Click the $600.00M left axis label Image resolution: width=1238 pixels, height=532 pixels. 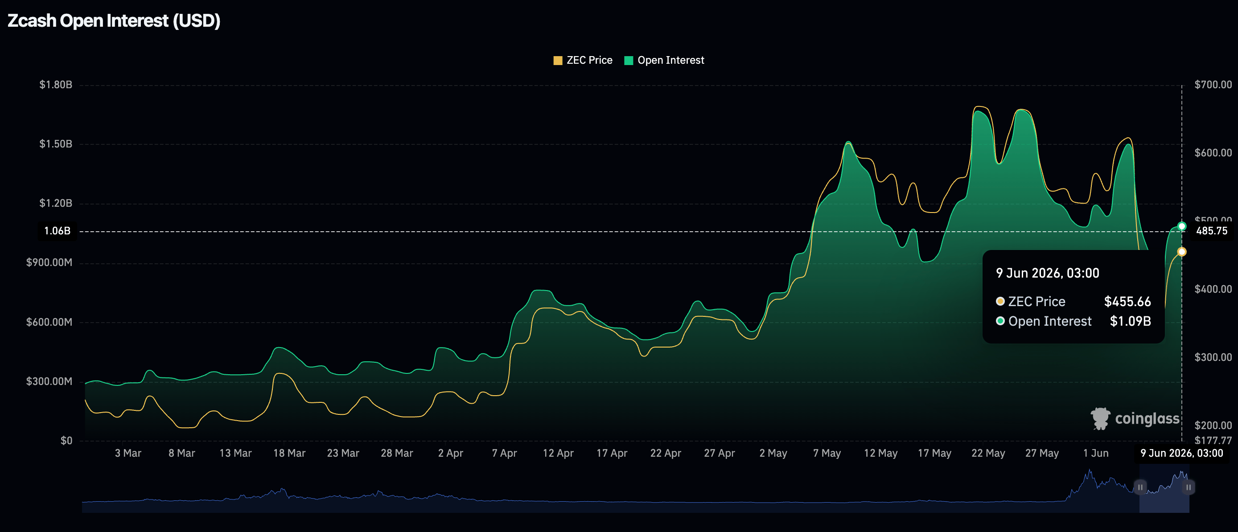49,322
